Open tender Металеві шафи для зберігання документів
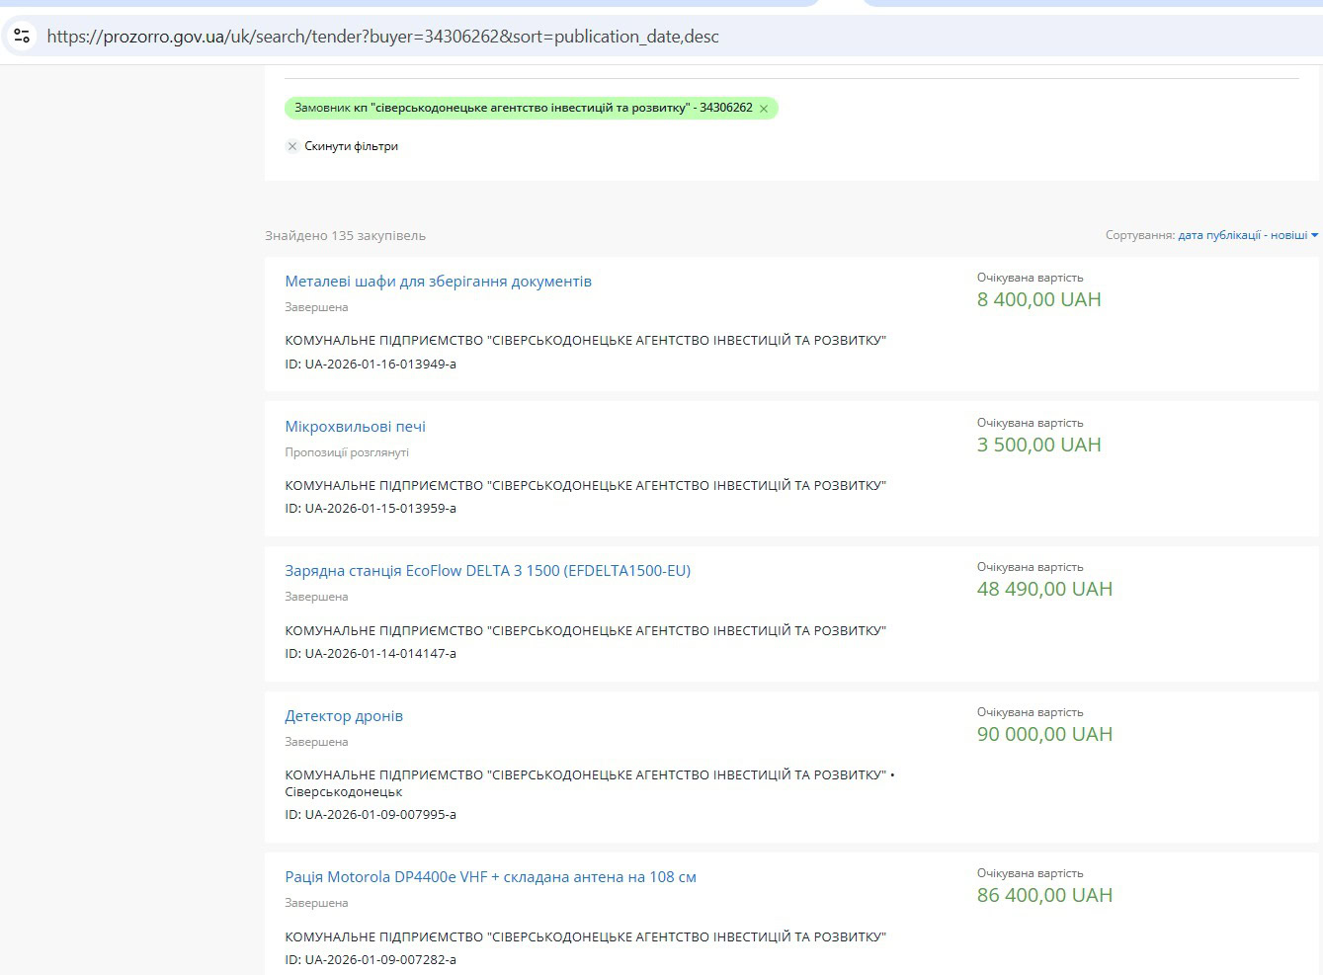 coord(438,282)
